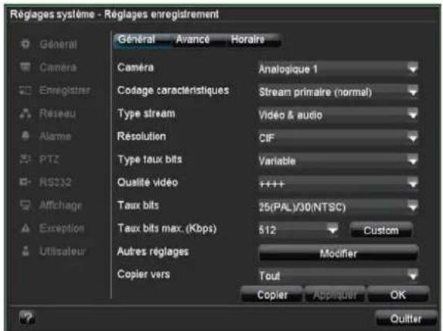Open the Utilisateur menu entry
Viewport: 443px width, 331px height.
63,251
